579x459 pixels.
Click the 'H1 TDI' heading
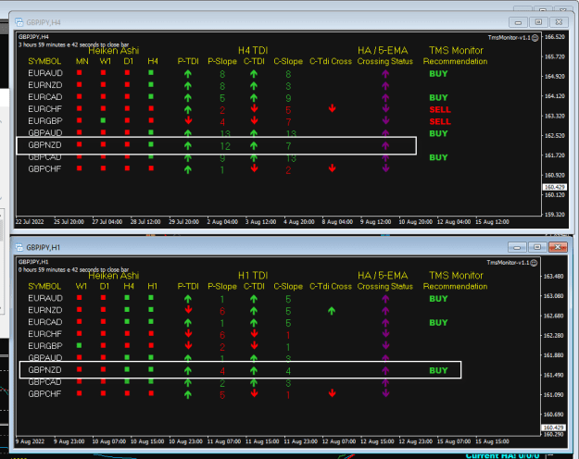click(253, 276)
